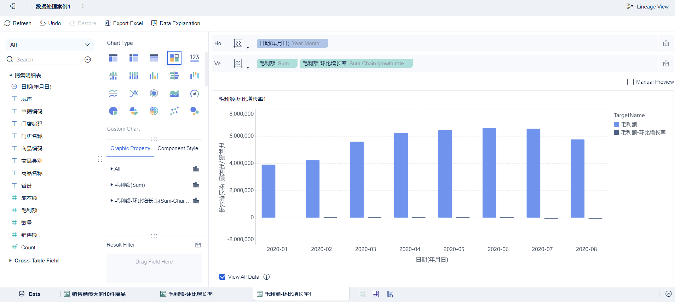
Task: Select the KPI indicator card (123) chart
Action: [195, 58]
